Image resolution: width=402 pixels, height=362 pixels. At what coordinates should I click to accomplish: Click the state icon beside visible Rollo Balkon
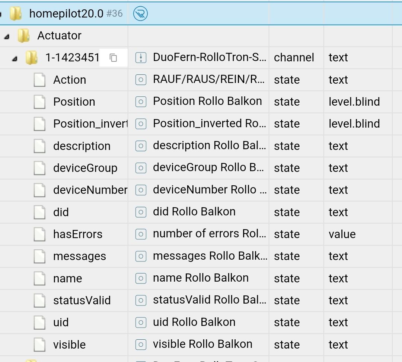pyautogui.click(x=141, y=345)
